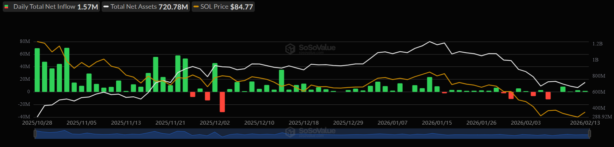This screenshot has width=614, height=147.
Task: Click the 80M label on the left axis
Action: coord(25,41)
